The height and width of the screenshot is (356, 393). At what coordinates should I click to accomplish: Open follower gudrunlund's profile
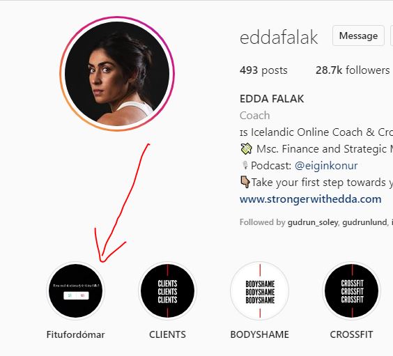click(364, 222)
